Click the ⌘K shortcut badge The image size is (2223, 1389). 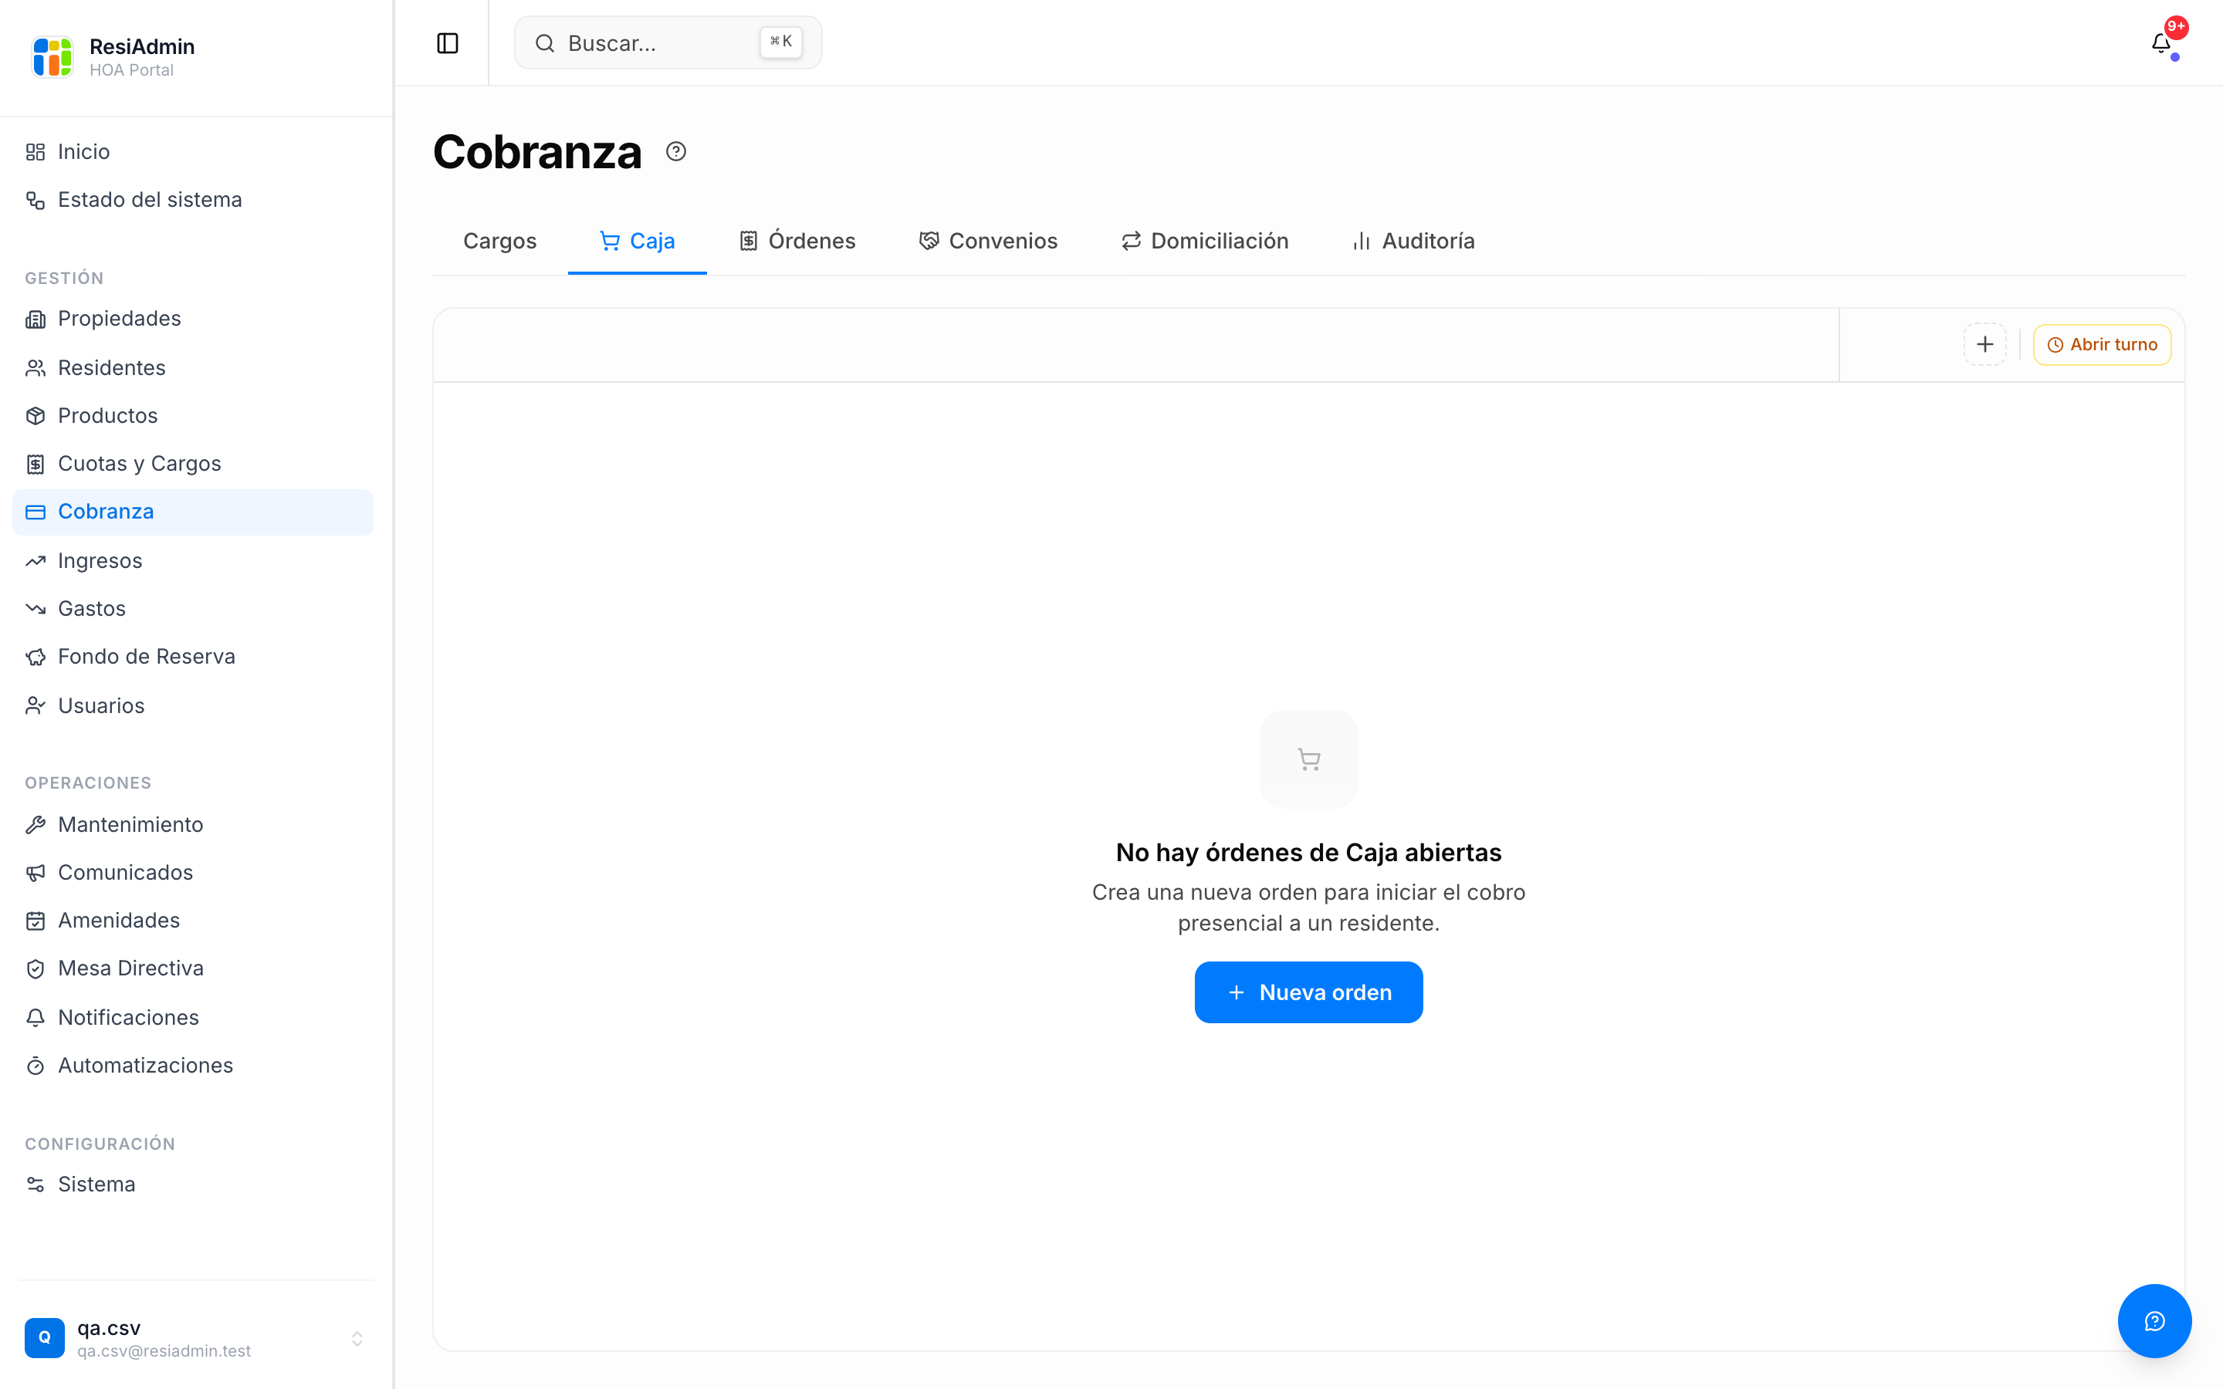781,42
